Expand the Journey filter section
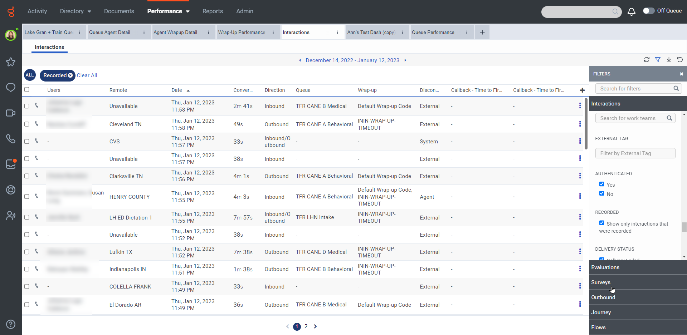The image size is (687, 335). [x=638, y=312]
